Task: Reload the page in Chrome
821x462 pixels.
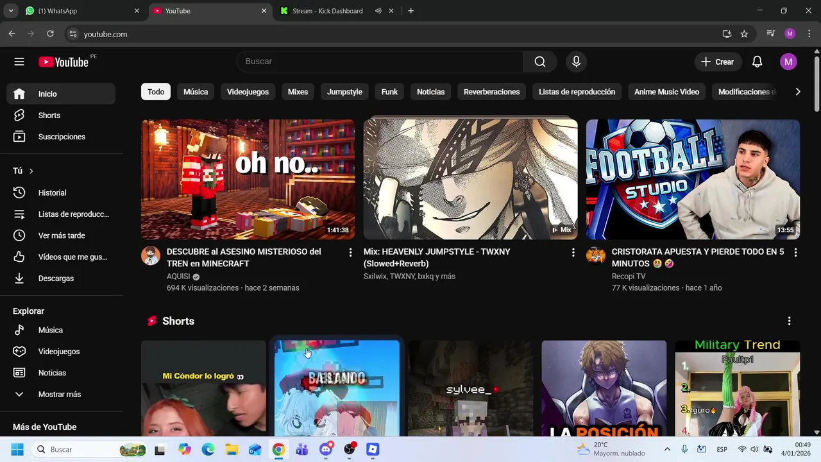Action: (51, 34)
